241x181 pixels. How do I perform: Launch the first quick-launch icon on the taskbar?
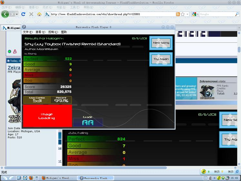tap(19, 178)
